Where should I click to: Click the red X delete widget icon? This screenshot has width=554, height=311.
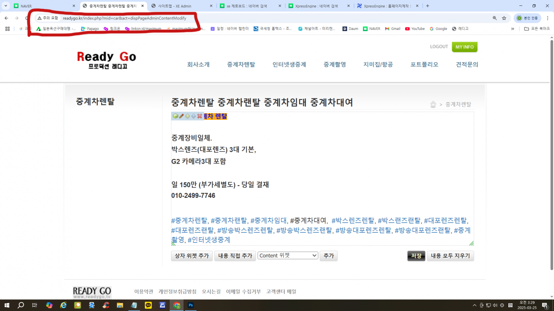tap(200, 116)
